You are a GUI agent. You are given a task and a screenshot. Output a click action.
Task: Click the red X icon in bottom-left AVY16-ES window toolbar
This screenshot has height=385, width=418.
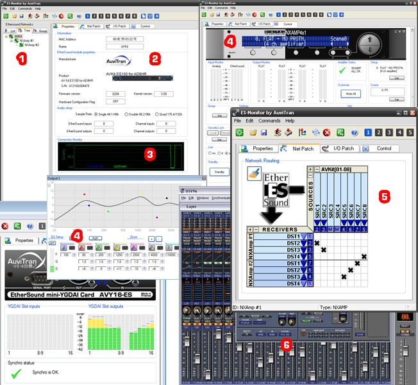pos(4,227)
